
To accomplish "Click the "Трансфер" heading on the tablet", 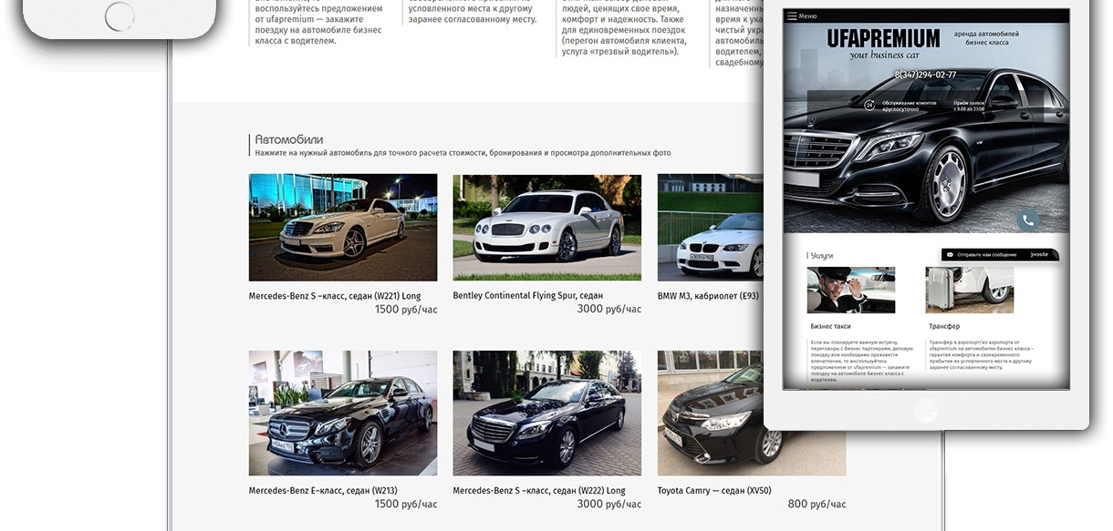I will (x=944, y=326).
